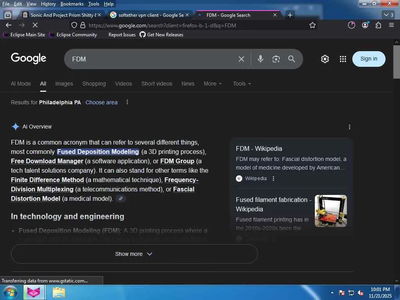Open location options three-dot menu beside Choose area
The image size is (400, 300).
coord(127,102)
